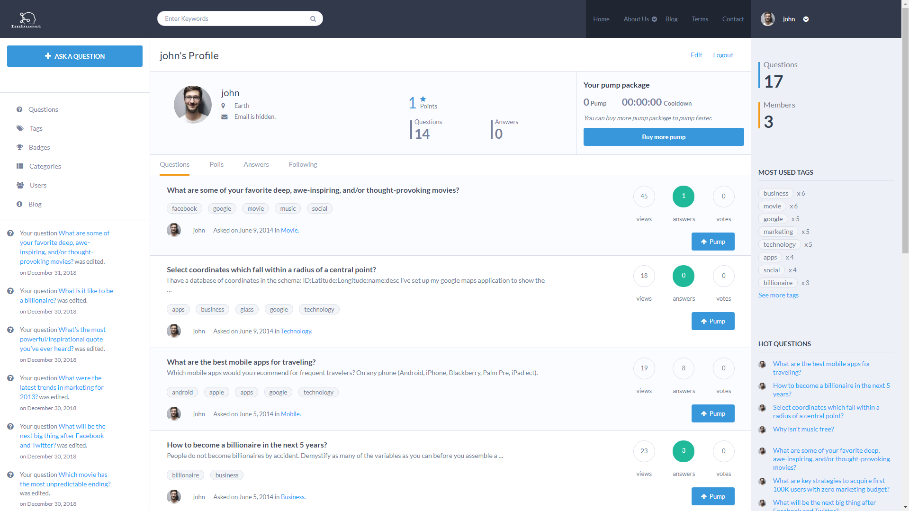Screen dimensions: 909x511
Task: Open Select coordinates question title
Action: pyautogui.click(x=271, y=269)
